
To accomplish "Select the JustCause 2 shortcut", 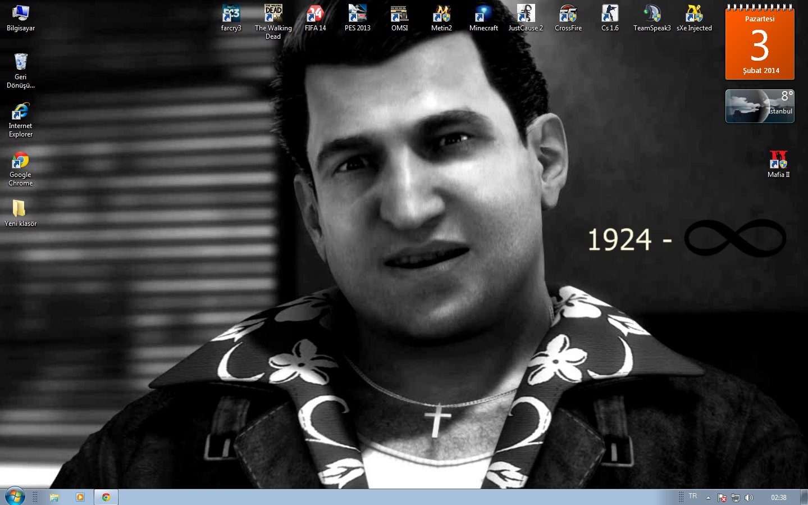I will point(526,18).
